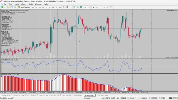Click the www.robotfx.org chart text
Viewport: 178px width, 100px height.
(x=6, y=46)
